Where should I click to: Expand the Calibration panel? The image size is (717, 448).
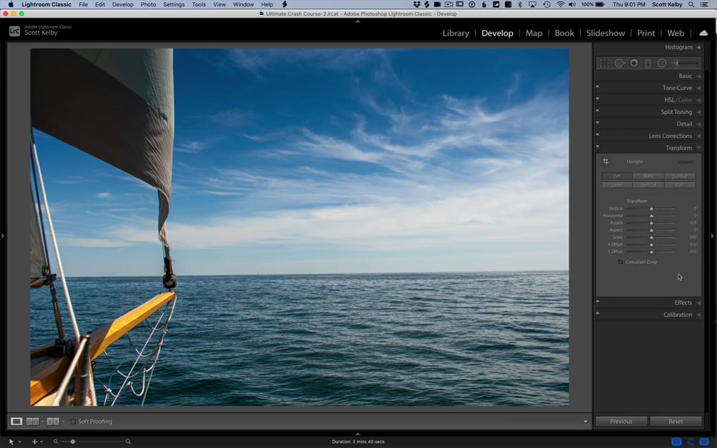click(698, 315)
